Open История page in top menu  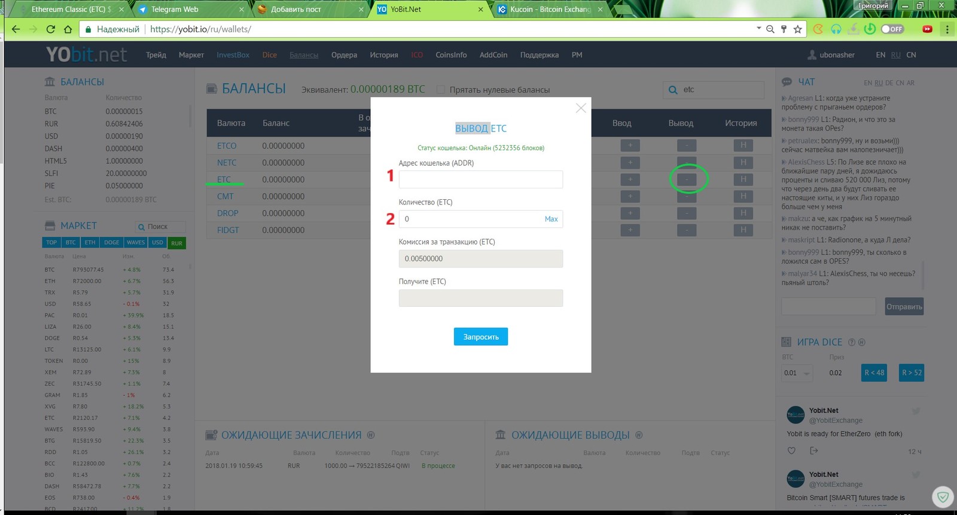click(x=384, y=54)
